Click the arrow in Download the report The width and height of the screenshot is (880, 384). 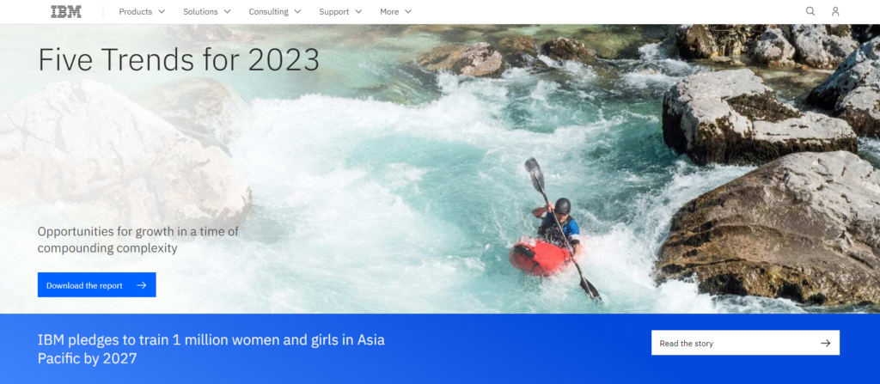click(142, 285)
